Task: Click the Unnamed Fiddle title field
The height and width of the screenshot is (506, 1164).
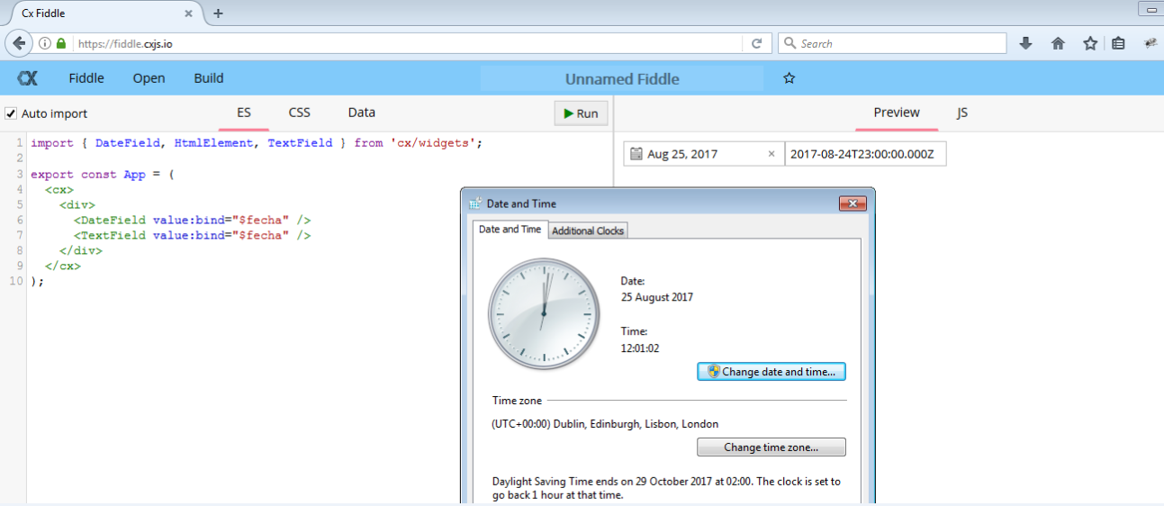Action: [x=622, y=78]
